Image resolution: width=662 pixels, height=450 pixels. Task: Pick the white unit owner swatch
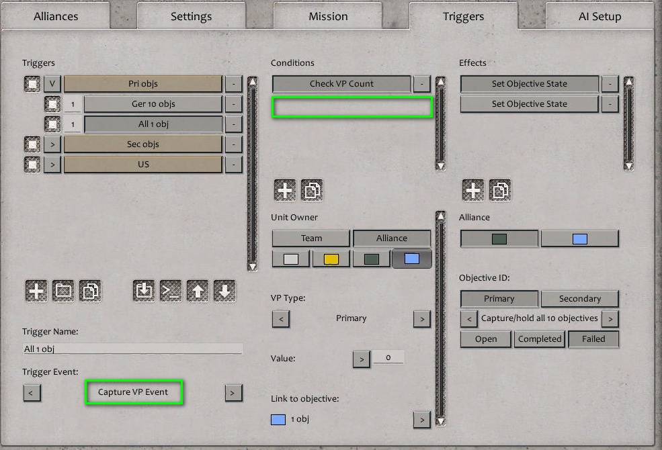[291, 259]
